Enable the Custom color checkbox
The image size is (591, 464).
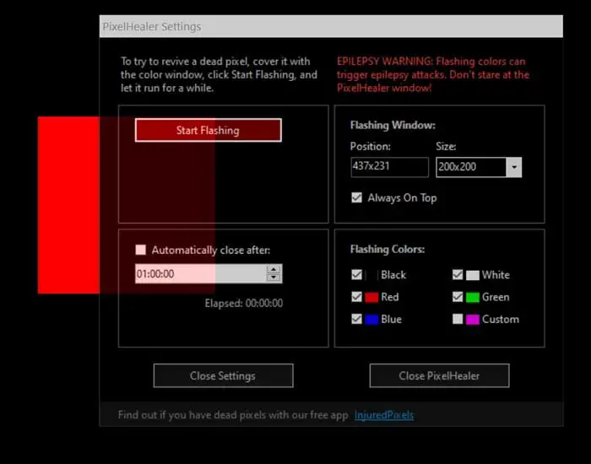[x=458, y=319]
